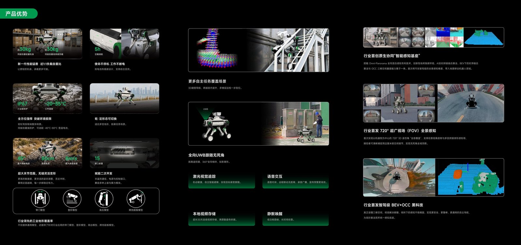Select the heading 赋能二次开发
The width and height of the screenshot is (521, 245).
(103, 174)
